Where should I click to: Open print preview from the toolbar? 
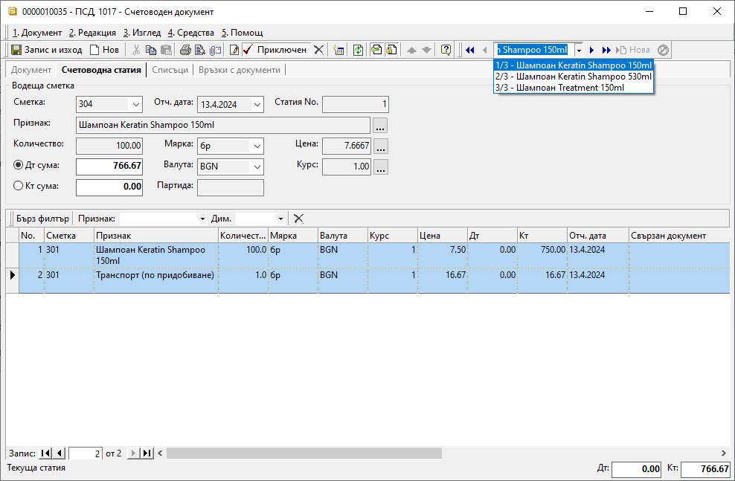click(200, 50)
